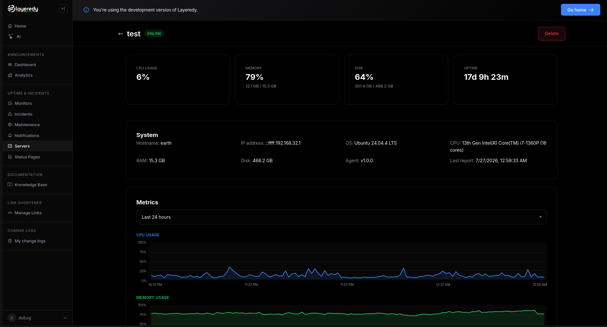Delete the test server
Screen dimensions: 607x327
(x=551, y=34)
